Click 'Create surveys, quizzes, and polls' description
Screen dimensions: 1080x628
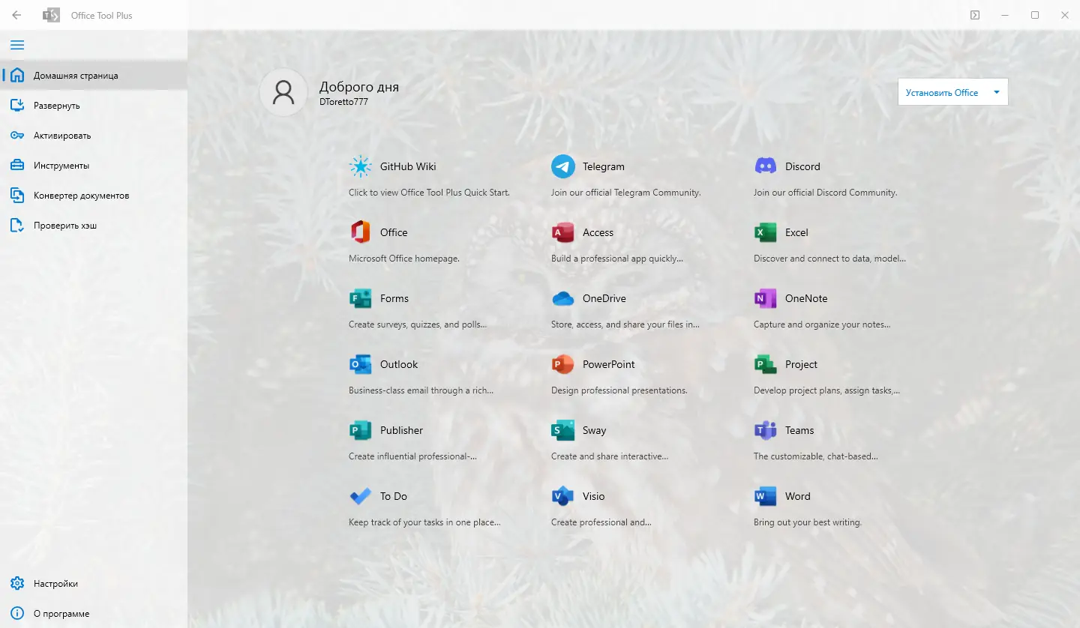coord(418,324)
